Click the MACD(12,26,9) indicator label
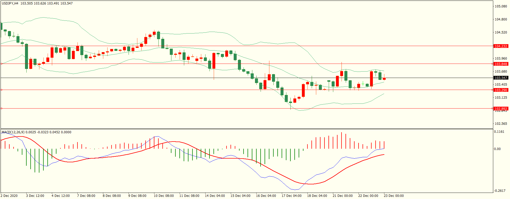The height and width of the screenshot is (199, 510). coord(13,132)
